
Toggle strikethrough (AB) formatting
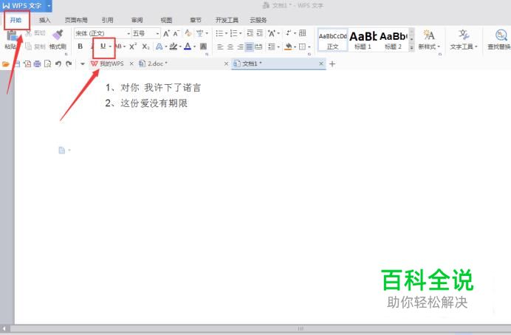[119, 46]
